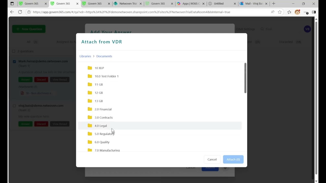Viewport: 326px width, 183px height.
Task: Select the 12 GB folder name
Action: (99, 93)
